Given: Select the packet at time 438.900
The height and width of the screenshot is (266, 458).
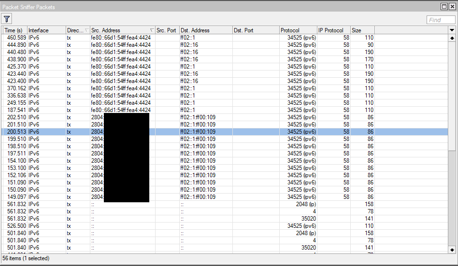Looking at the screenshot, I should pos(224,59).
